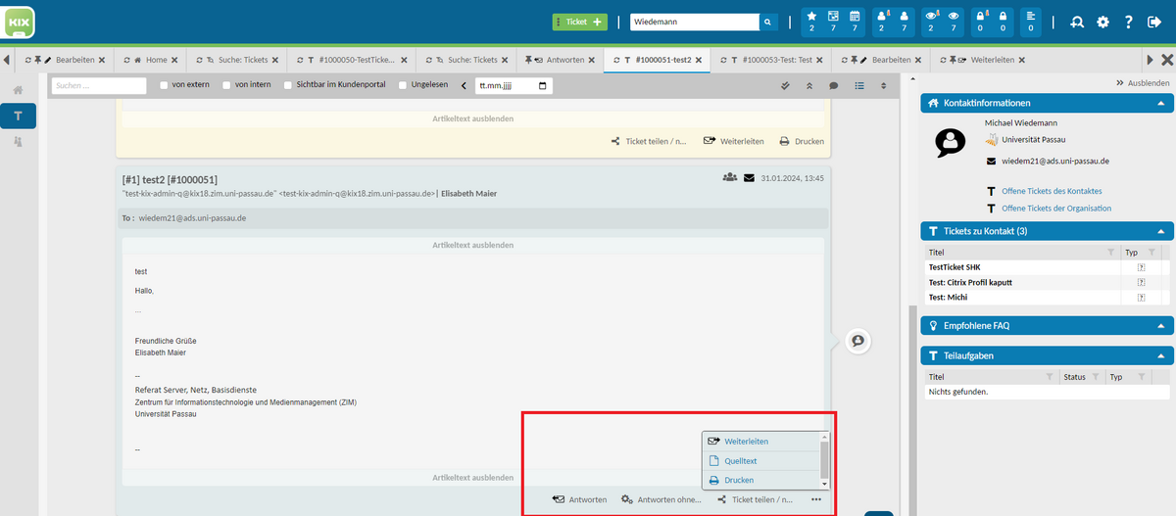This screenshot has height=516, width=1176.
Task: Click the popup menu scrollbar
Action: click(x=824, y=458)
